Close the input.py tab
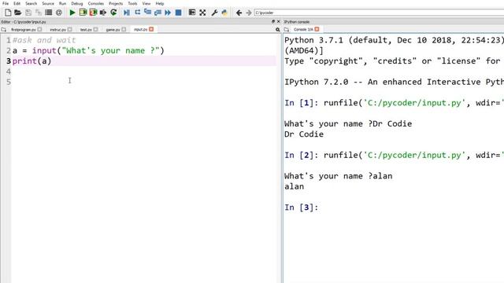Viewport: 504px width, 283px height. [x=151, y=29]
